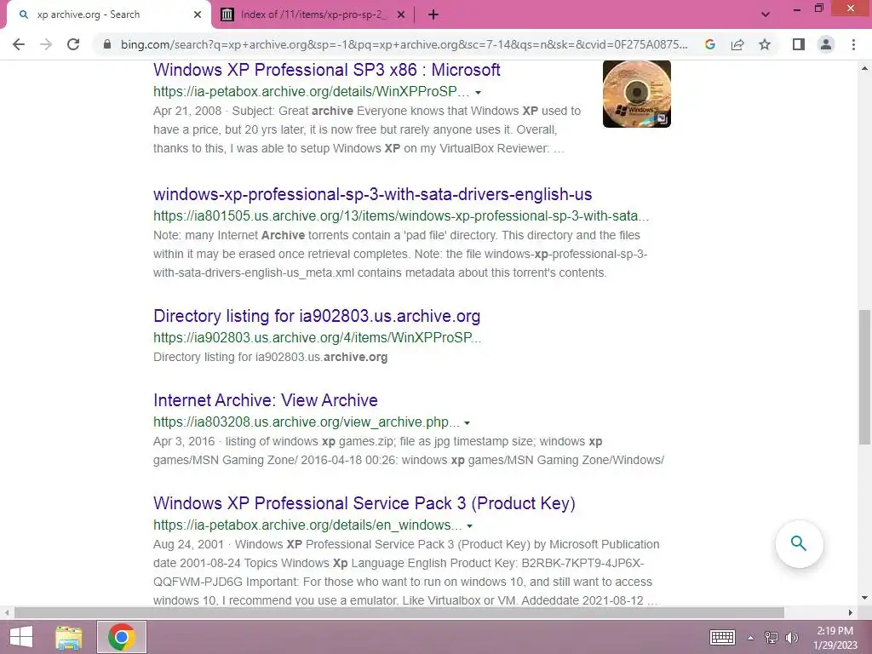Click the ia902803.us.archive.org/4/items green URL
This screenshot has height=654, width=872.
(x=317, y=337)
